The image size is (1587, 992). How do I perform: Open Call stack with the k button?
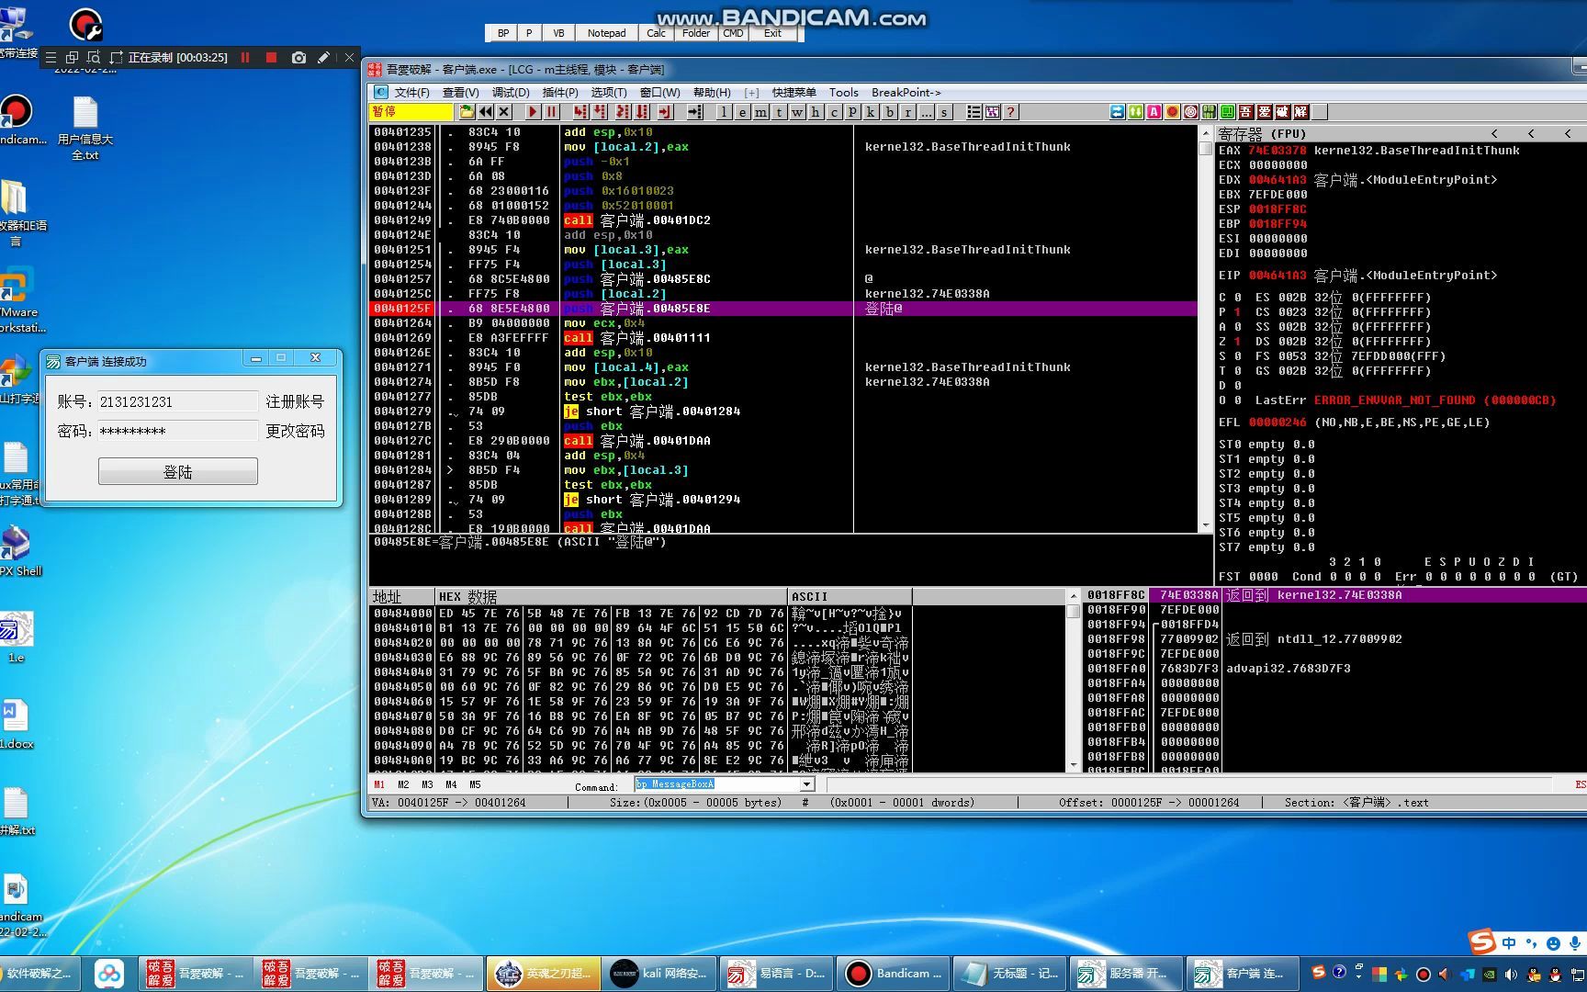872,112
